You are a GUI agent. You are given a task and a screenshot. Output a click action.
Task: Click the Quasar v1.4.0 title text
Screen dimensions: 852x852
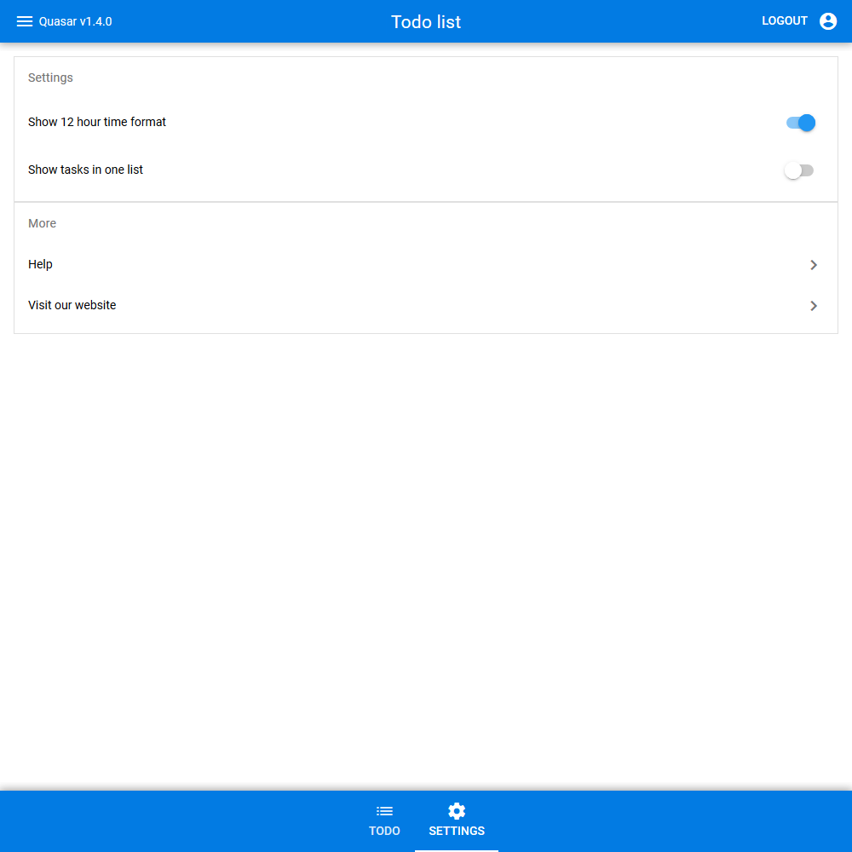(76, 22)
